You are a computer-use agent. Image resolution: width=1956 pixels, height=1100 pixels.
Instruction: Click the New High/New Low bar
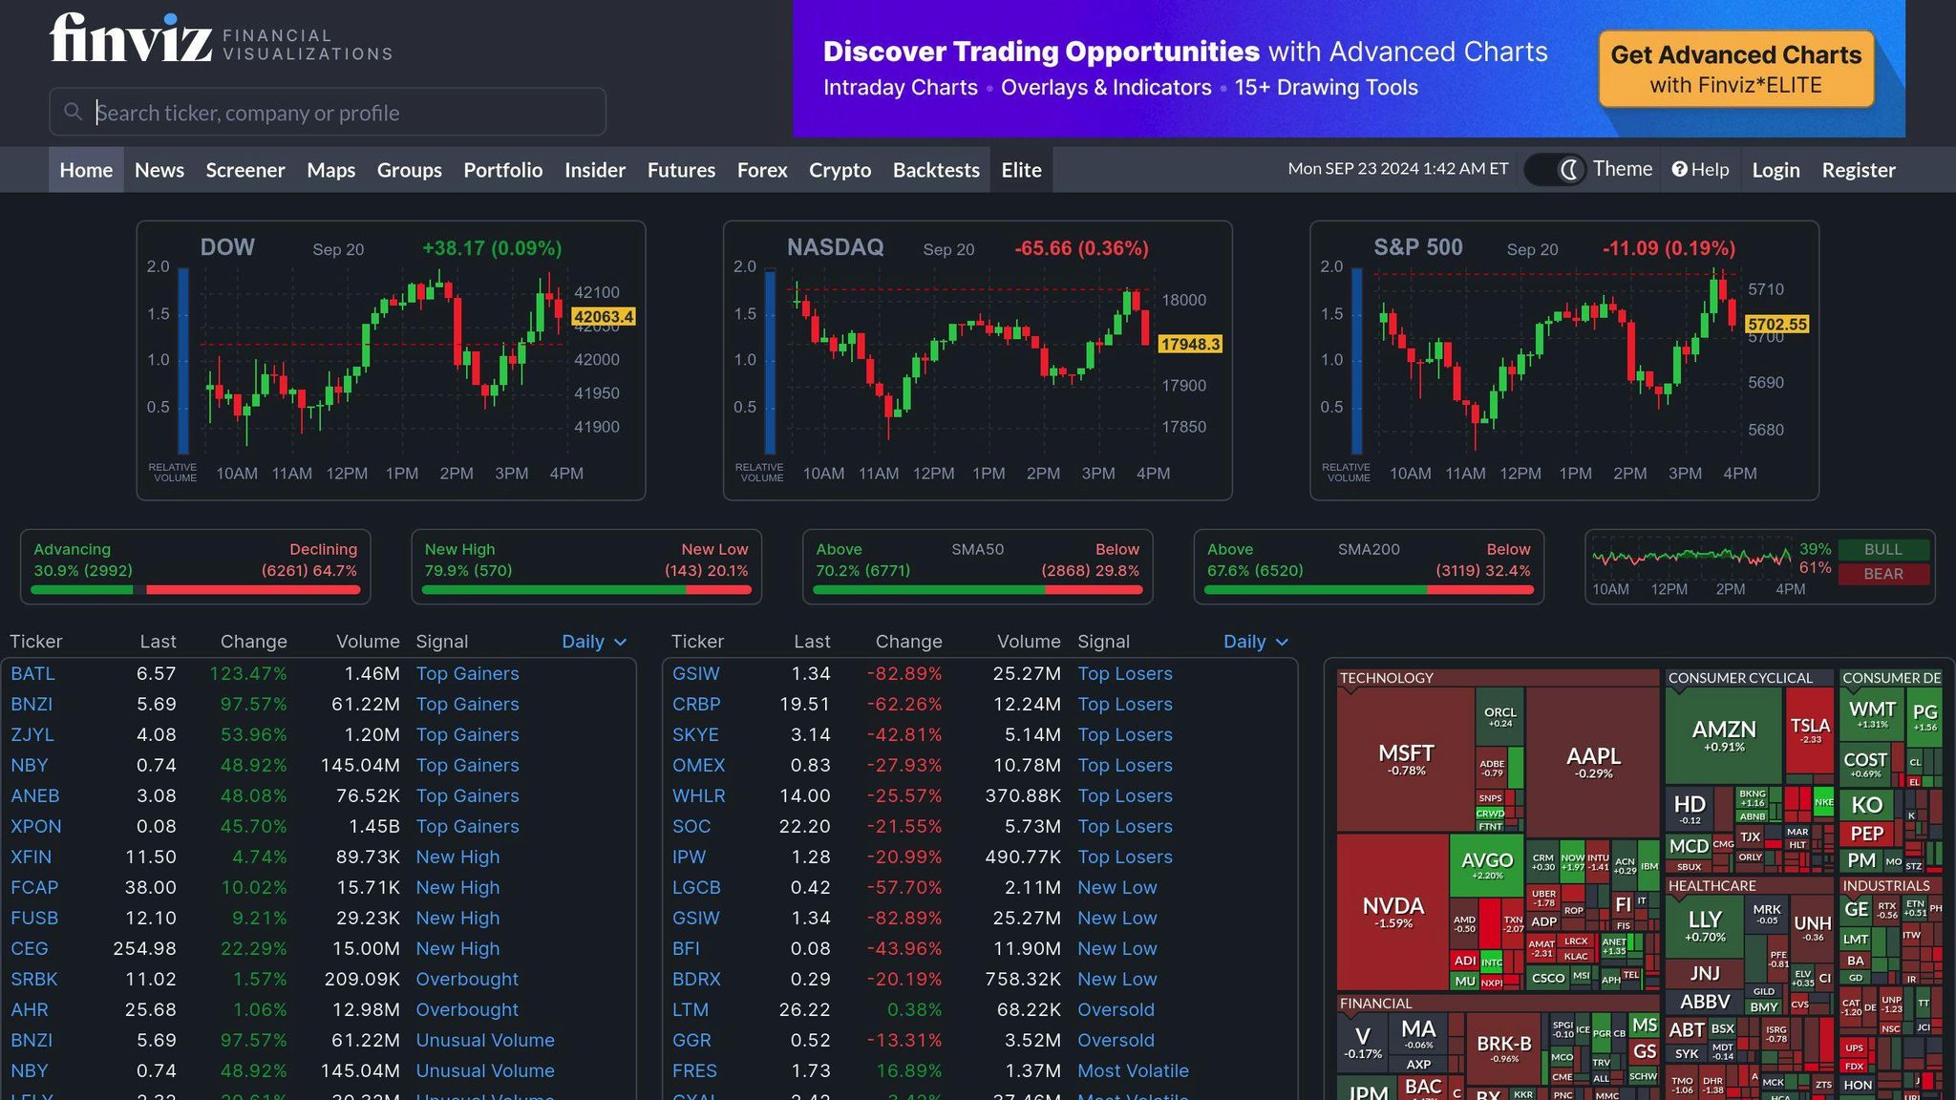(586, 590)
